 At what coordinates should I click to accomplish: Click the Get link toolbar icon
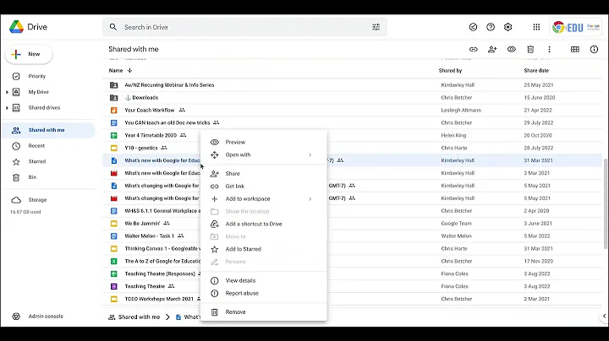coord(473,49)
